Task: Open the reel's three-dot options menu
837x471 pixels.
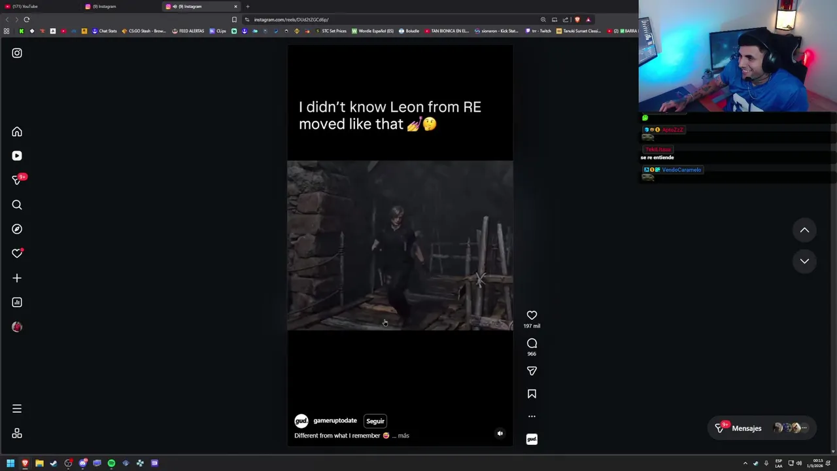Action: pyautogui.click(x=532, y=416)
